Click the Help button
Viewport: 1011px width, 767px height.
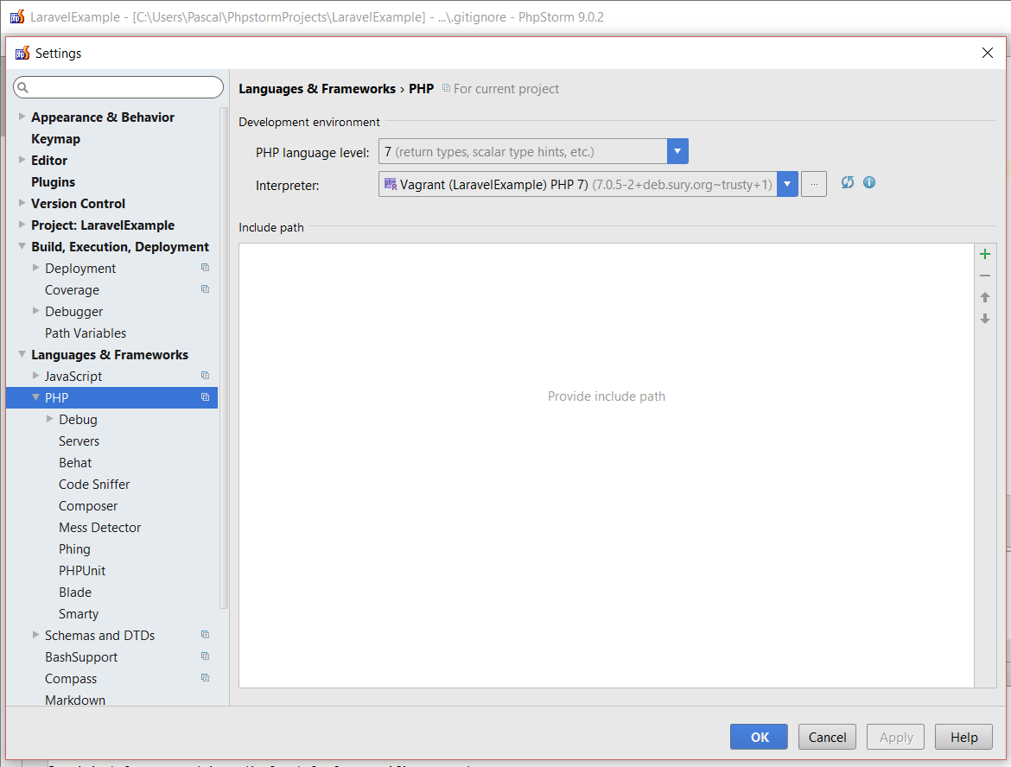[964, 737]
